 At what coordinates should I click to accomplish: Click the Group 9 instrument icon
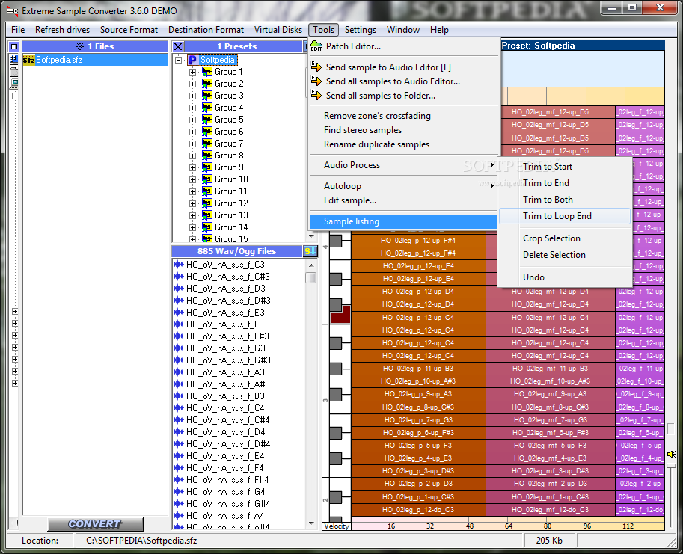tap(207, 167)
